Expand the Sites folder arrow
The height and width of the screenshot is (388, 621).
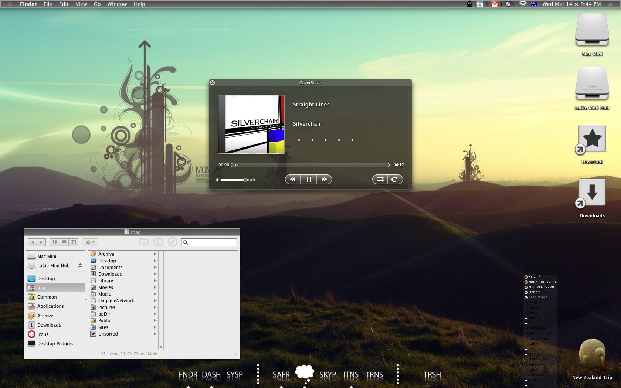click(155, 327)
